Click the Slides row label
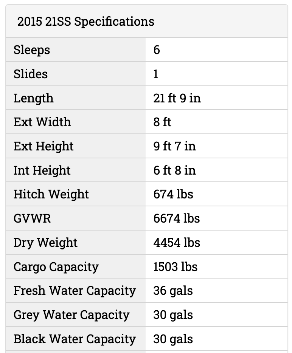Screen dimensions: 292x353 click(31, 74)
